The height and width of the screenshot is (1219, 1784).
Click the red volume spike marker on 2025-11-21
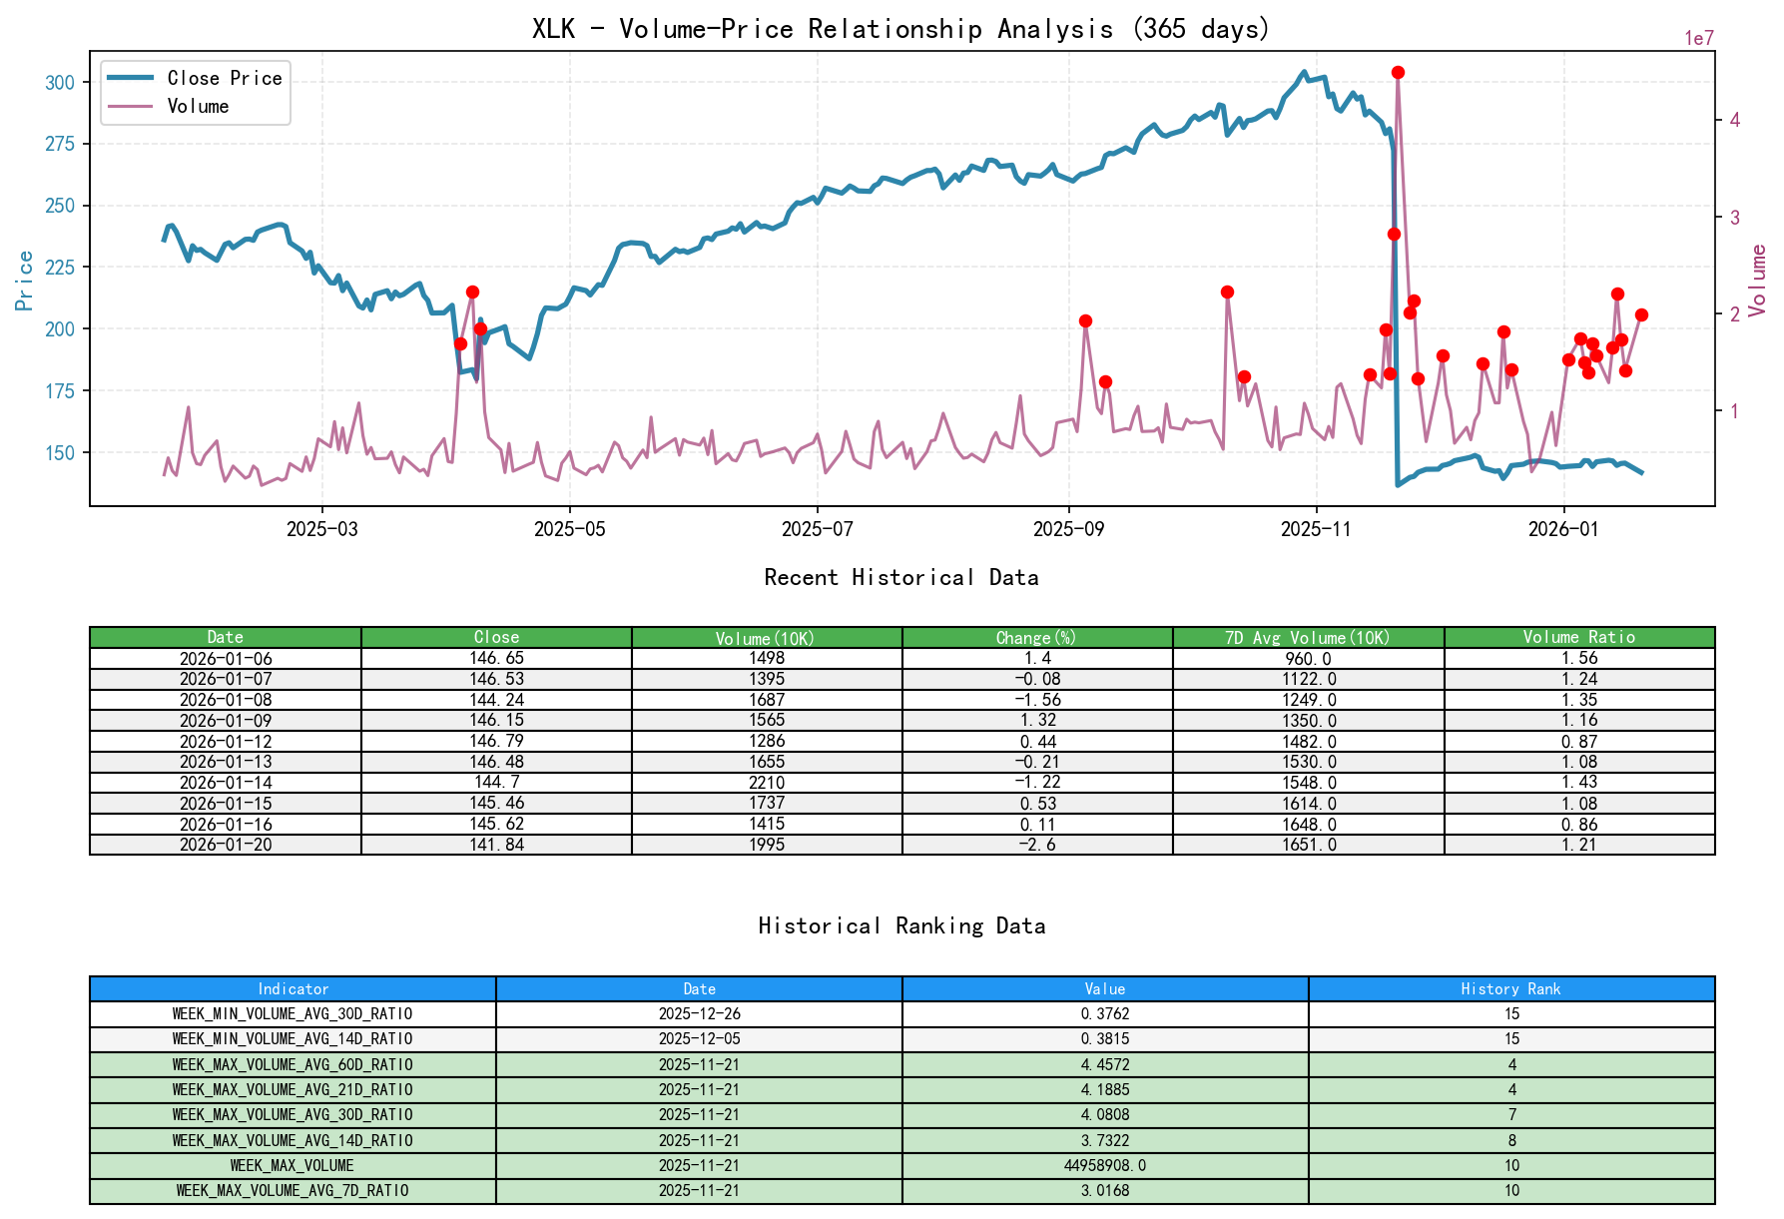(x=1398, y=71)
